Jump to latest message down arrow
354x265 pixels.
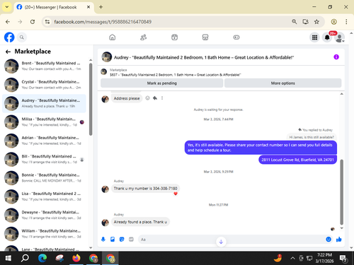click(221, 242)
